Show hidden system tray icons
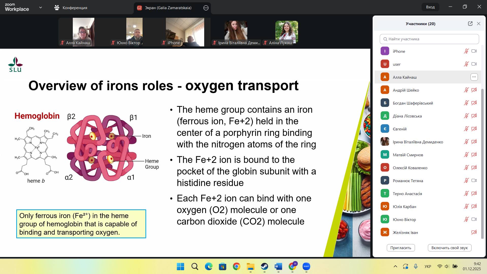487x274 pixels. (395, 266)
